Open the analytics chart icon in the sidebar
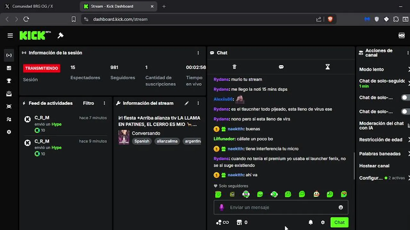Screen dimensions: 410x230 (9, 68)
